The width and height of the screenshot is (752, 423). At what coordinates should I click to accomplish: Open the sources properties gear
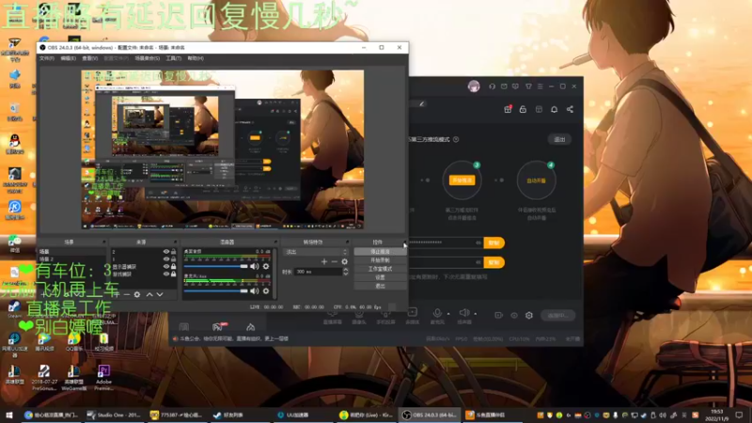click(x=137, y=294)
